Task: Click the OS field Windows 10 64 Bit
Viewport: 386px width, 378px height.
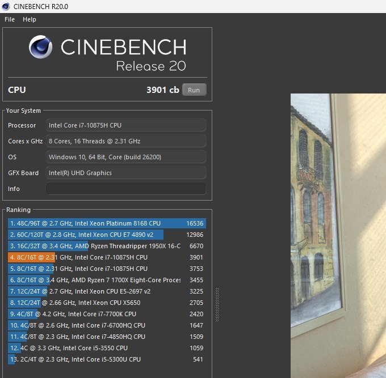Action: tap(126, 157)
